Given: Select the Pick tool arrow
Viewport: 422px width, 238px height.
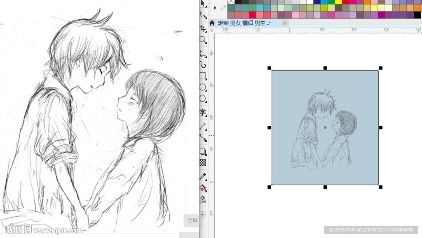Looking at the screenshot, I should tap(203, 3).
